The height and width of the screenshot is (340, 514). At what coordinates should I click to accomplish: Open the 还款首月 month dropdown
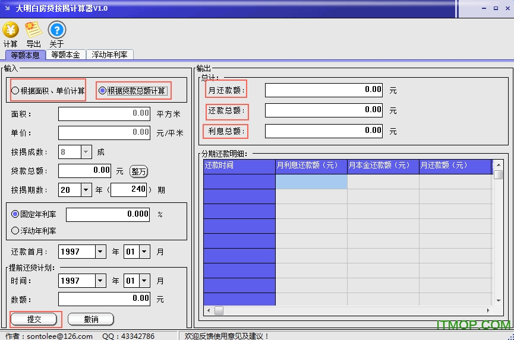145,252
